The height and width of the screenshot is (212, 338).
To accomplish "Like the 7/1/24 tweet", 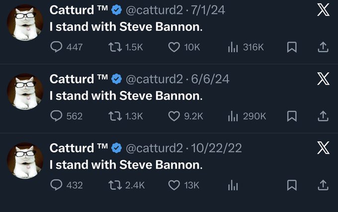I will [x=173, y=47].
